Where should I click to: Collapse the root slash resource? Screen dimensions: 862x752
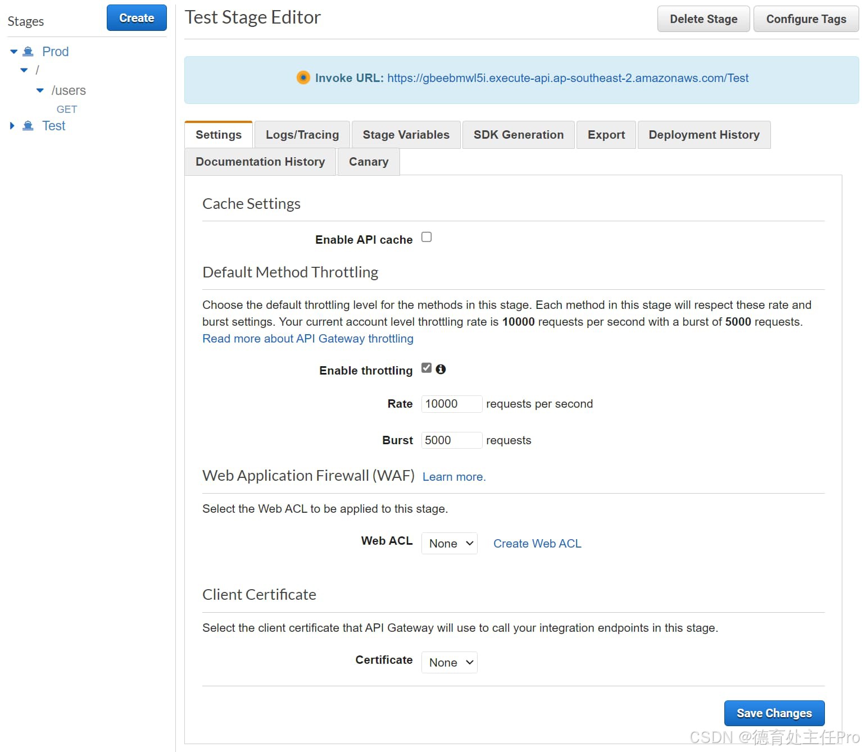(24, 70)
